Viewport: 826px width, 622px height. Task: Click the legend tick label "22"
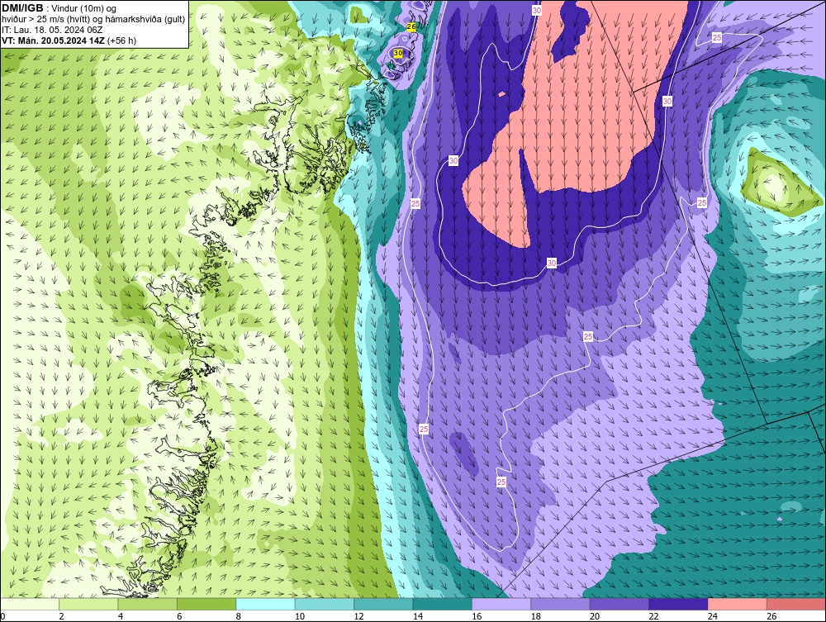(653, 616)
